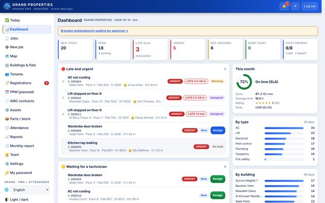Image resolution: width=325 pixels, height=203 pixels.
Task: Open the Tenants section
Action: tap(27, 74)
